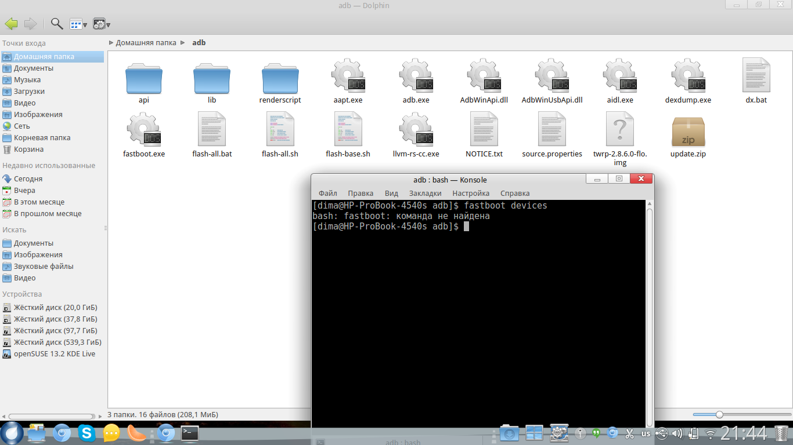Go to Загрузки in the places panel
Image resolution: width=793 pixels, height=445 pixels.
point(29,92)
